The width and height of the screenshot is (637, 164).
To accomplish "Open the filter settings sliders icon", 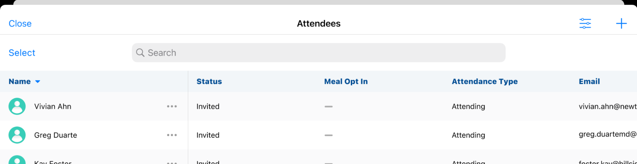I will pos(585,23).
